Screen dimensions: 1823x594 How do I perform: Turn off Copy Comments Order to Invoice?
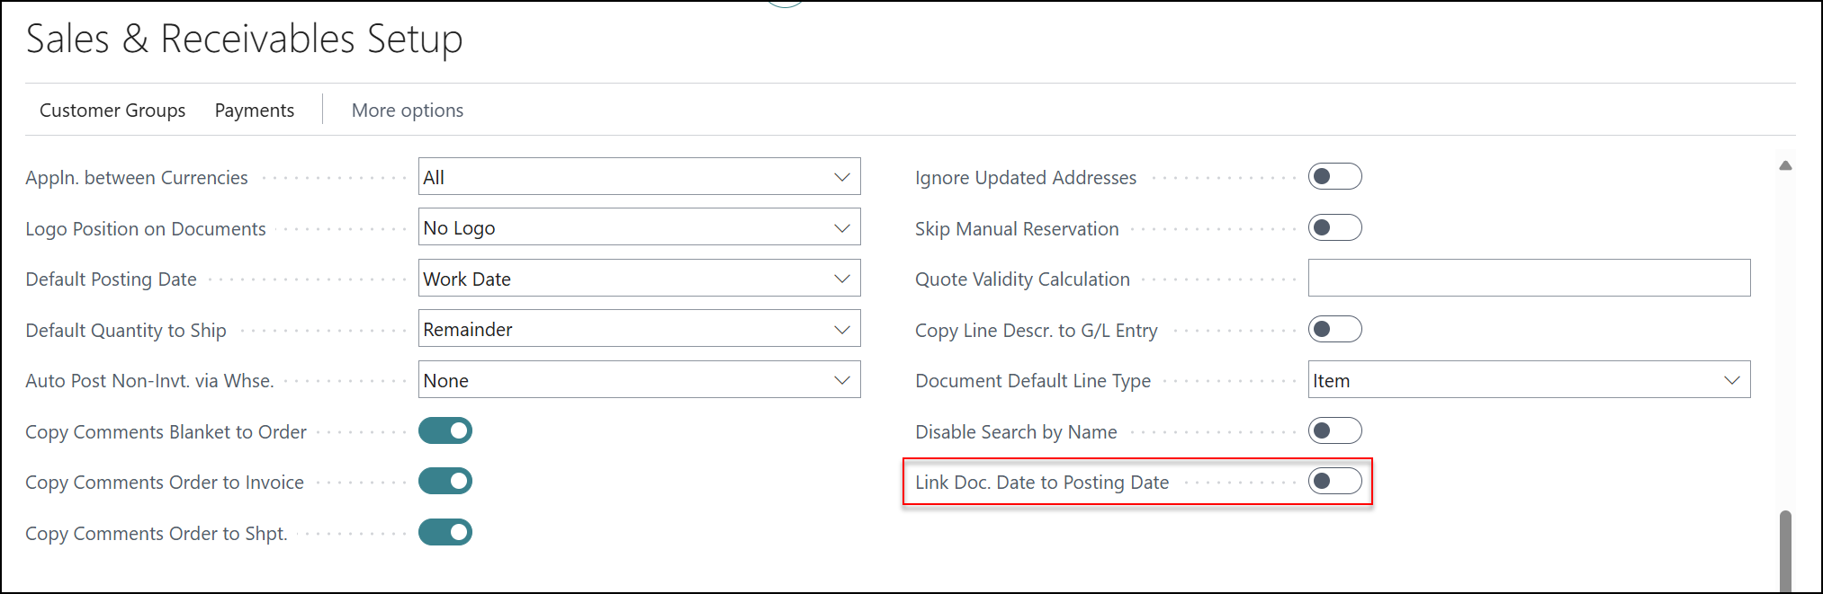(x=445, y=482)
